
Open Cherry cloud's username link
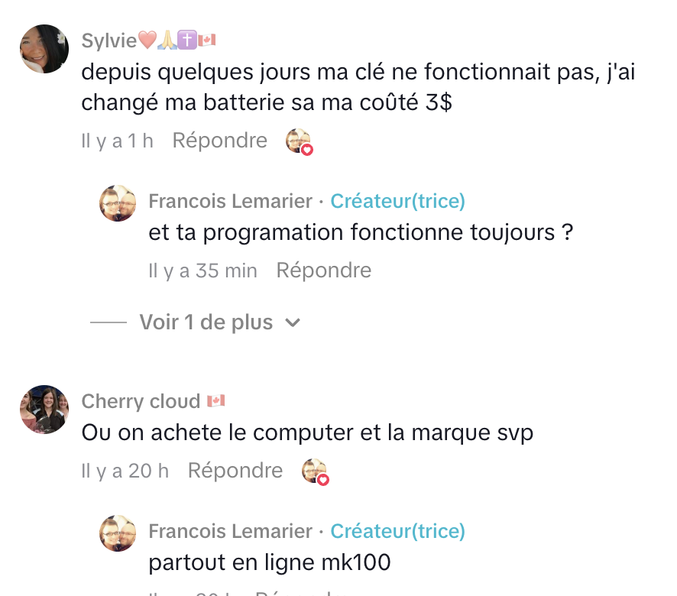click(x=141, y=401)
